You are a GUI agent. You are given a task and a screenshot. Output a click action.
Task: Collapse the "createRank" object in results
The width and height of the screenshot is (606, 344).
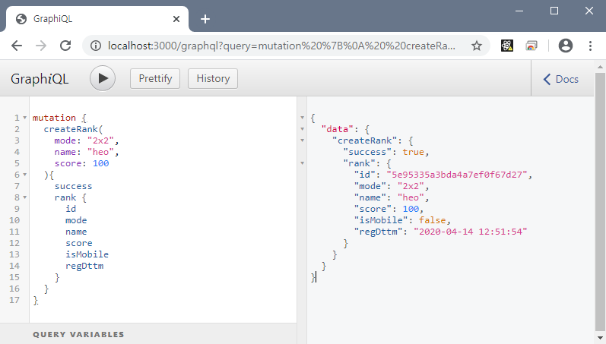pyautogui.click(x=302, y=140)
